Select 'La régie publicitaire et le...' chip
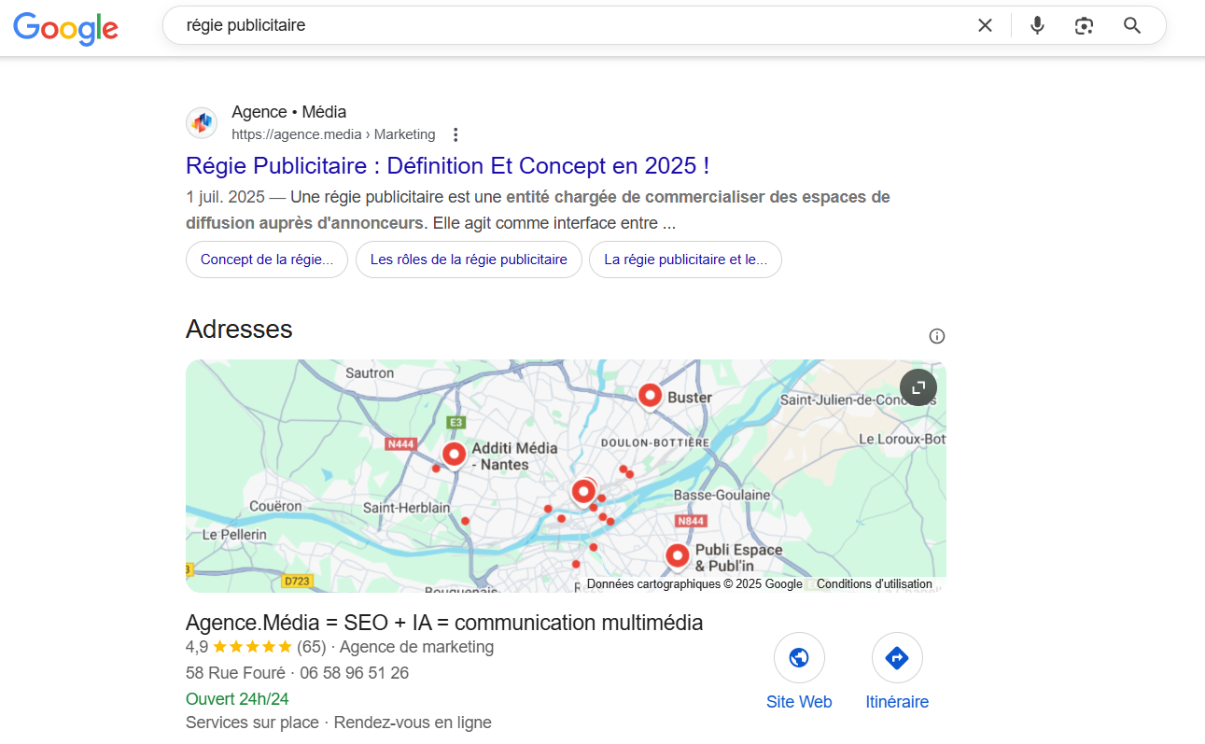The height and width of the screenshot is (744, 1205). coord(685,260)
